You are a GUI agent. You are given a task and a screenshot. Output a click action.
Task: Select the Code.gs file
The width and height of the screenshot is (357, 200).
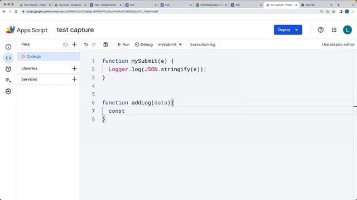point(49,57)
